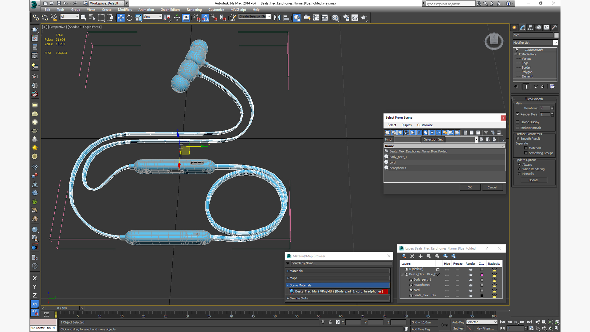Click Create New Layer icon in Layer dialog
Viewport: 590px width, 332px height.
coord(404,256)
